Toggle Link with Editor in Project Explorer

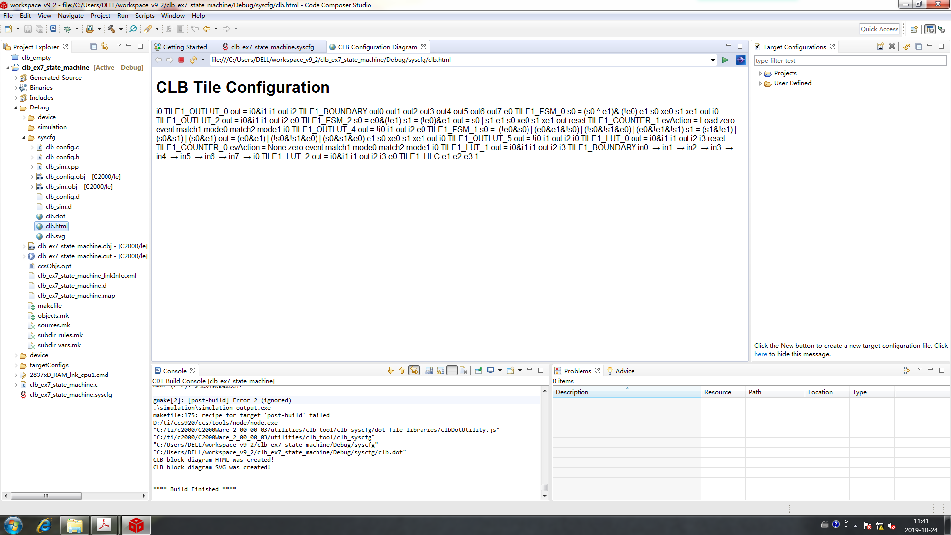105,47
